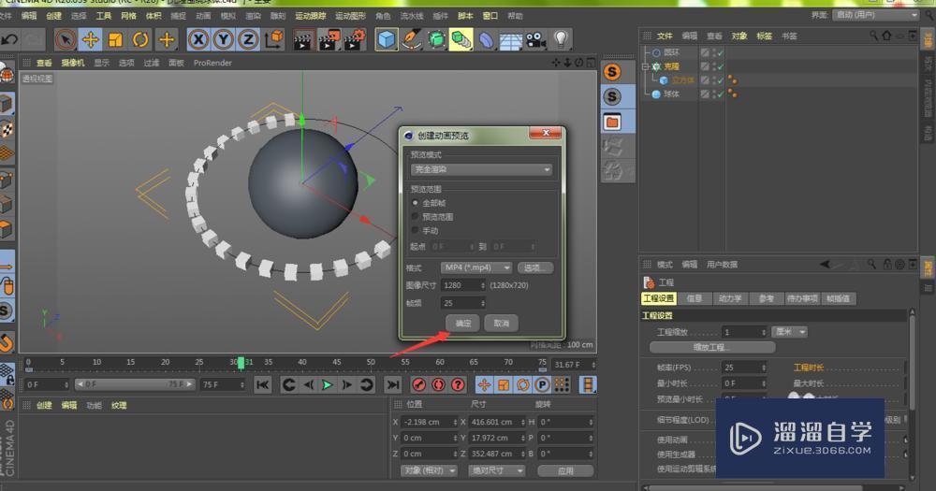Click the timeline preview range slider
Screen dimensions: 936x491
(134, 384)
